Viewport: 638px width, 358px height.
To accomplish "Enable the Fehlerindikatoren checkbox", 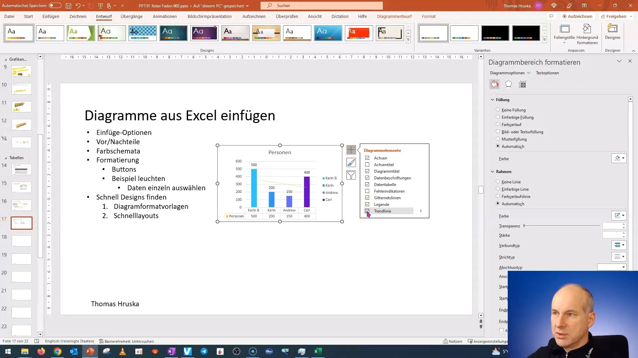I will click(367, 191).
